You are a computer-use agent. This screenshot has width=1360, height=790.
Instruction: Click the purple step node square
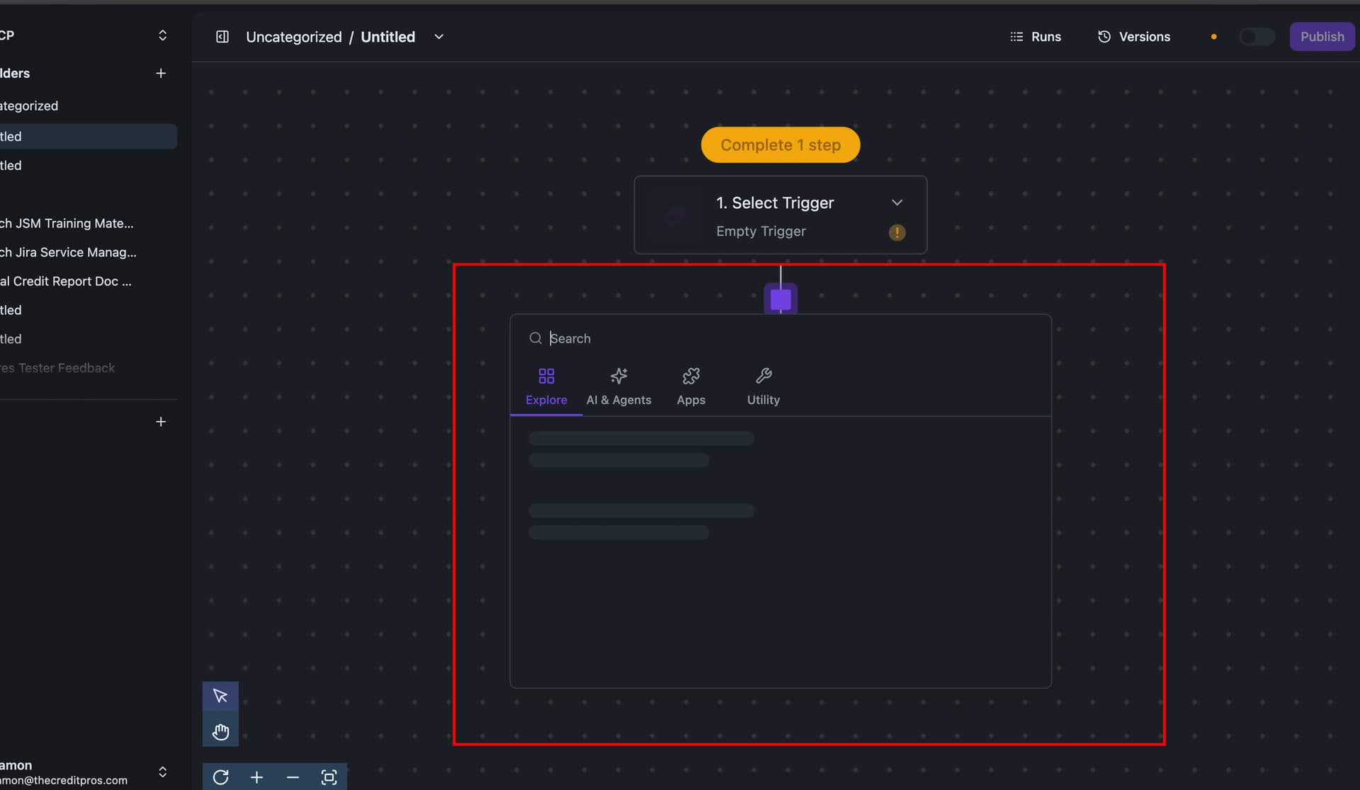click(x=781, y=299)
